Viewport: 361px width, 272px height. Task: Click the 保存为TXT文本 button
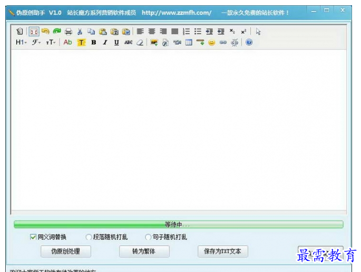click(x=223, y=251)
